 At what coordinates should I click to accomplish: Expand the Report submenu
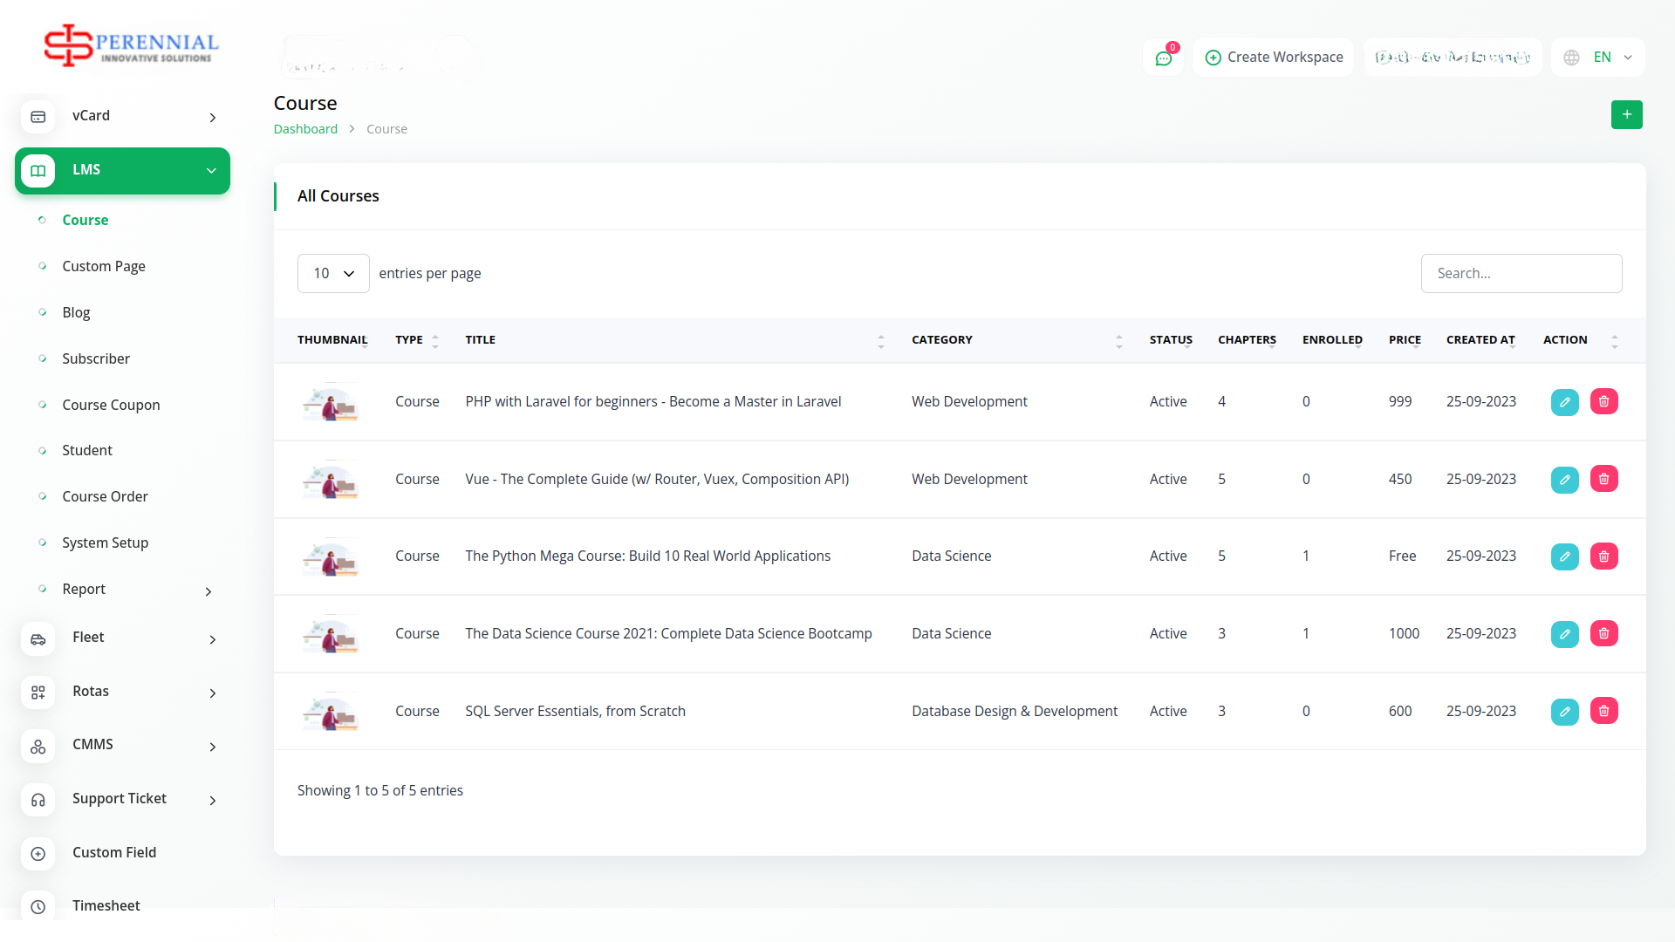click(209, 590)
